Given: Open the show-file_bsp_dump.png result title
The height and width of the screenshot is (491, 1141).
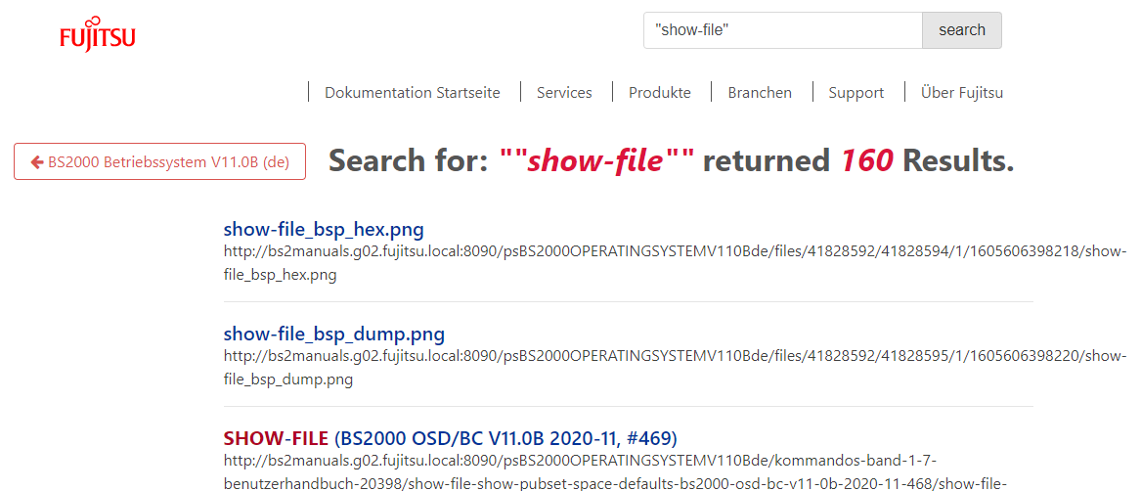Looking at the screenshot, I should 333,334.
